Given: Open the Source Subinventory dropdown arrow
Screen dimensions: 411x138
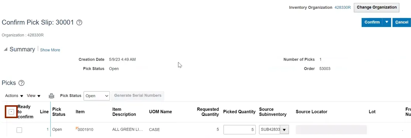Looking at the screenshot, I should tap(284, 130).
